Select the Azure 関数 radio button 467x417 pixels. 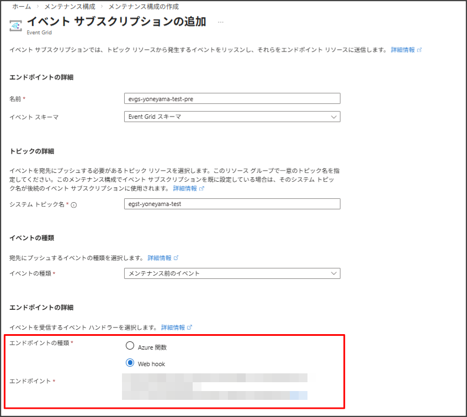click(x=130, y=346)
